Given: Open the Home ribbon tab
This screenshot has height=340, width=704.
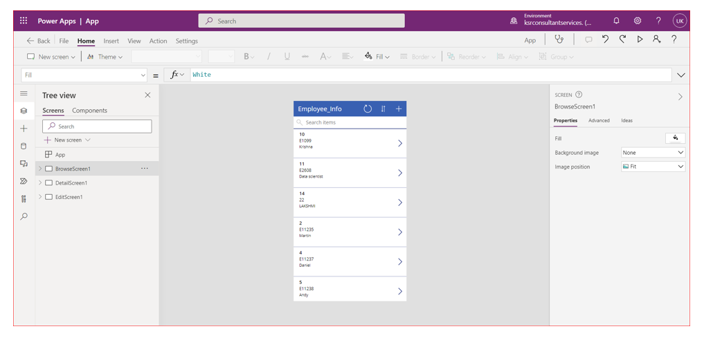Looking at the screenshot, I should (x=87, y=41).
